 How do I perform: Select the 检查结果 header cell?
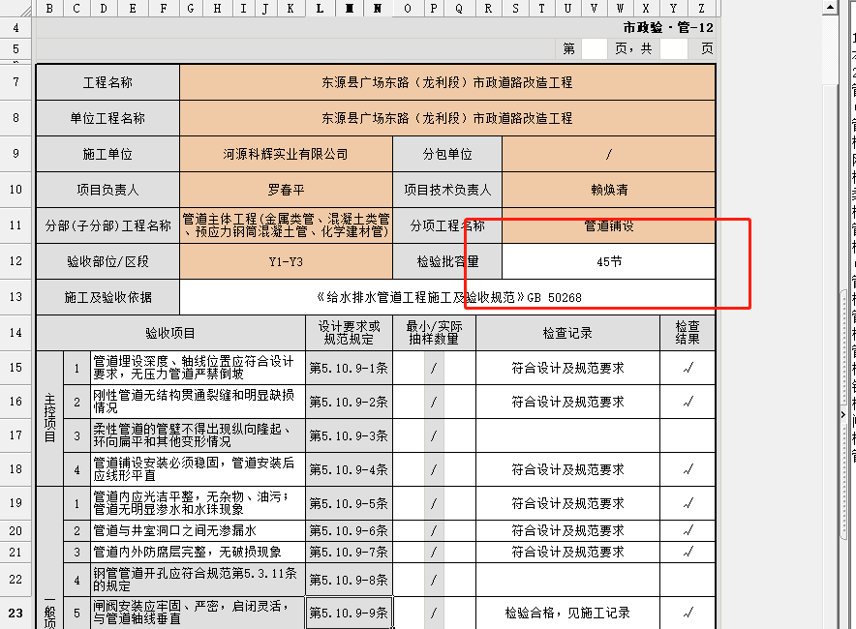688,333
